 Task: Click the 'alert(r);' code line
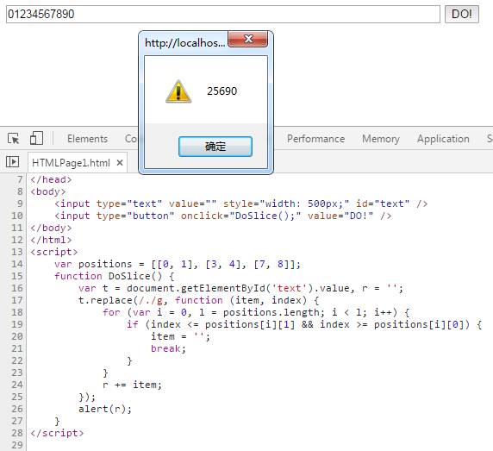click(x=105, y=409)
